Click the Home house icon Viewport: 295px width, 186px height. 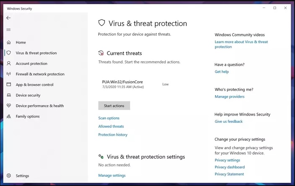point(9,42)
